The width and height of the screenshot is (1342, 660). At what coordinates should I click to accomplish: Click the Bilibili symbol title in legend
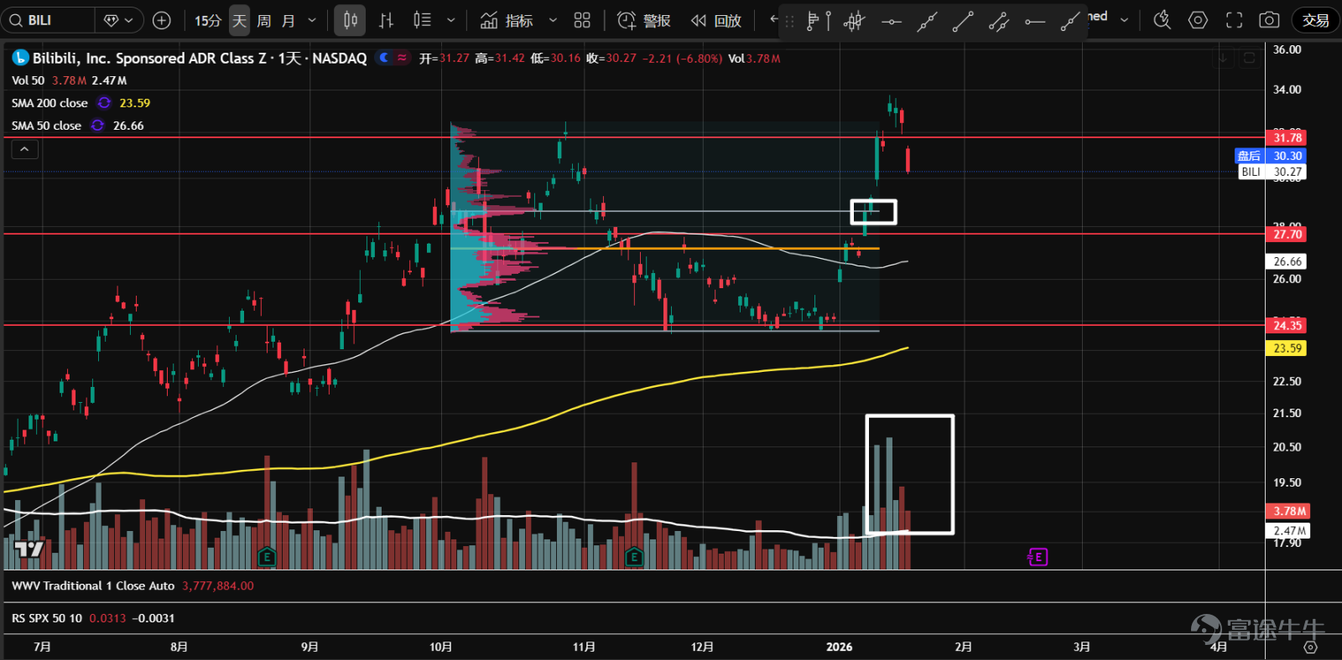click(x=200, y=58)
